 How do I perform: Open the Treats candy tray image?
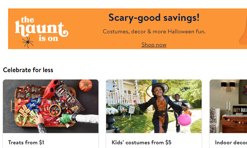pos(50,106)
